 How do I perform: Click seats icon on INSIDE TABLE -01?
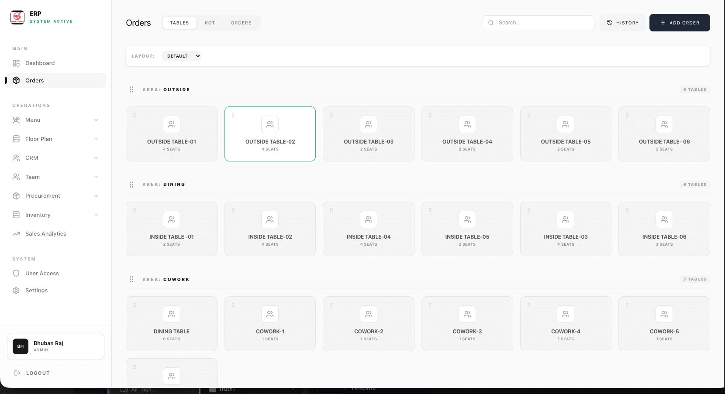click(x=172, y=219)
